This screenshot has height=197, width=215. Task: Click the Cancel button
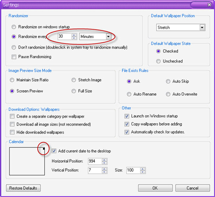193,188
